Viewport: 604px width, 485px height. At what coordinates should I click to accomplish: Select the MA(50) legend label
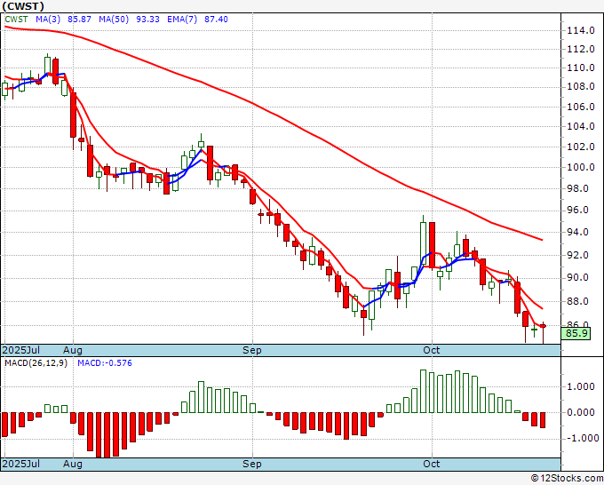click(x=114, y=20)
